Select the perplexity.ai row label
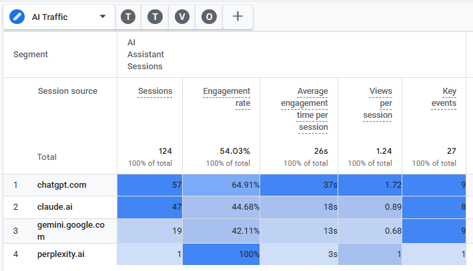 tap(61, 254)
